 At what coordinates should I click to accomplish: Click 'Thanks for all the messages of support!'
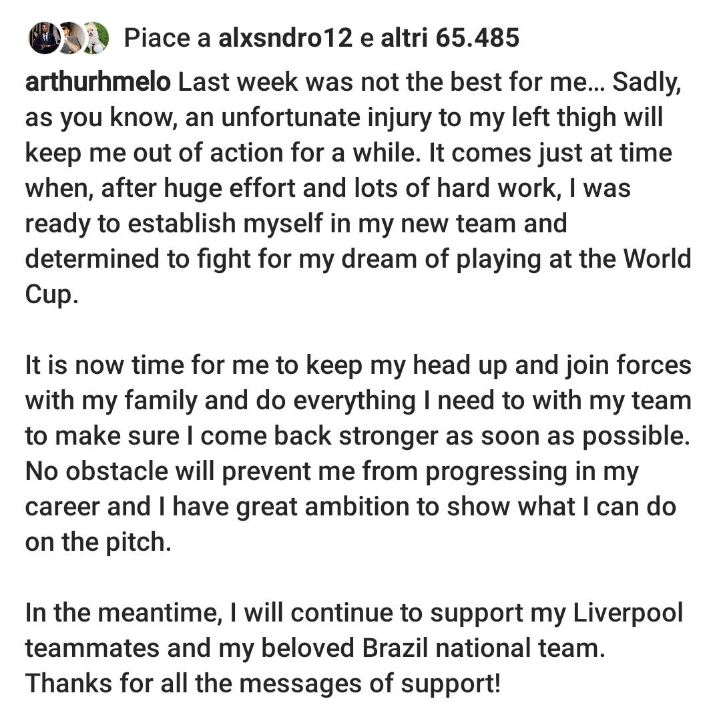coord(262,684)
